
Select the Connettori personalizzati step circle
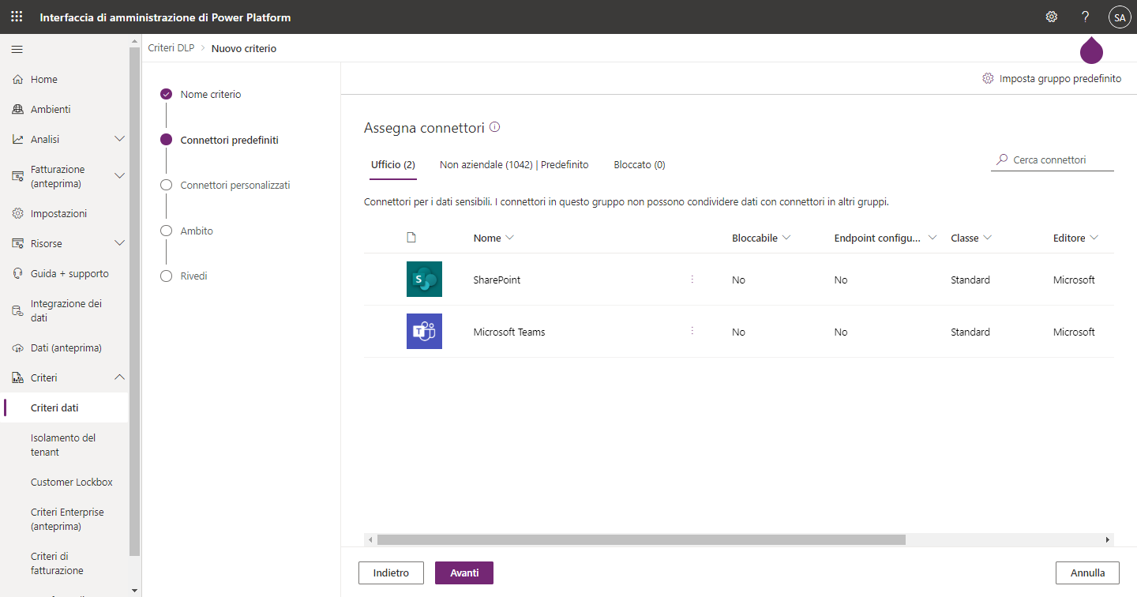pos(166,185)
